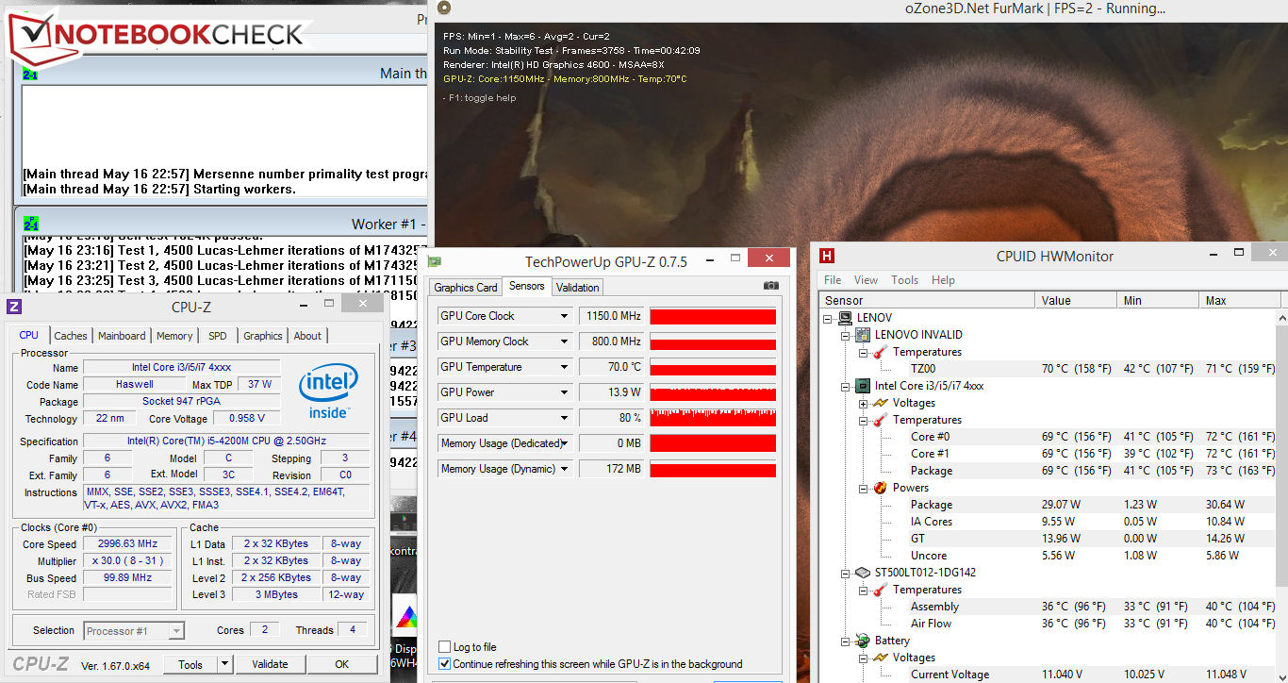Image resolution: width=1288 pixels, height=683 pixels.
Task: Click the OK button in CPU-Z
Action: [341, 664]
